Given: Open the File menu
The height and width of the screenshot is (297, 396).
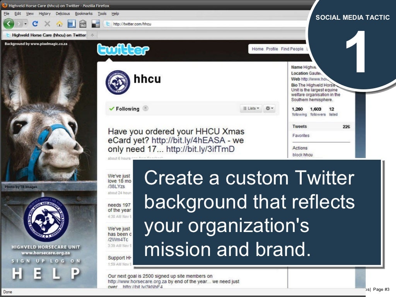Looking at the screenshot, I should pyautogui.click(x=6, y=14).
